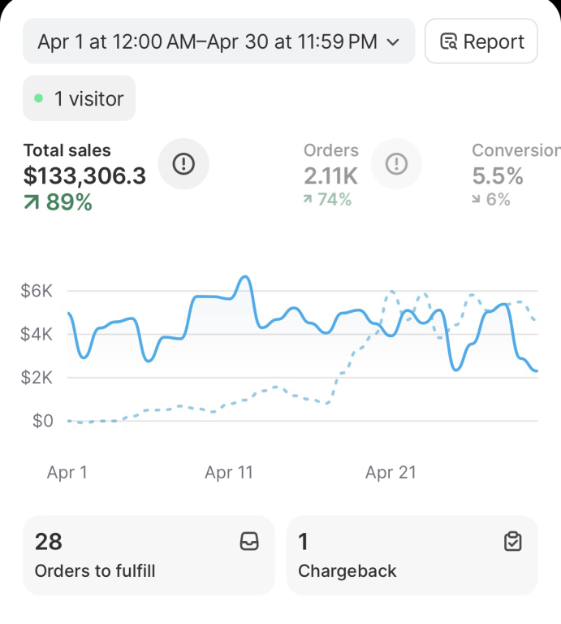Click the 89% sales increase indicator
The height and width of the screenshot is (624, 561).
[58, 201]
